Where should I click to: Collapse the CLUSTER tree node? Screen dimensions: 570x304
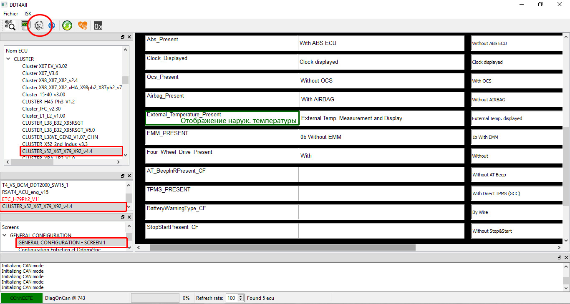coord(8,59)
